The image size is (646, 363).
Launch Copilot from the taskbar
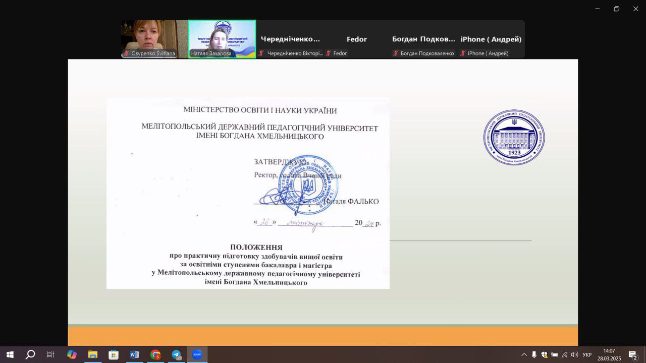(x=72, y=354)
